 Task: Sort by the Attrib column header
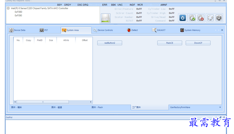click(x=66, y=40)
